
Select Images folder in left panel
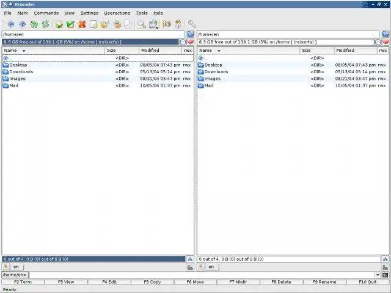(x=98, y=79)
